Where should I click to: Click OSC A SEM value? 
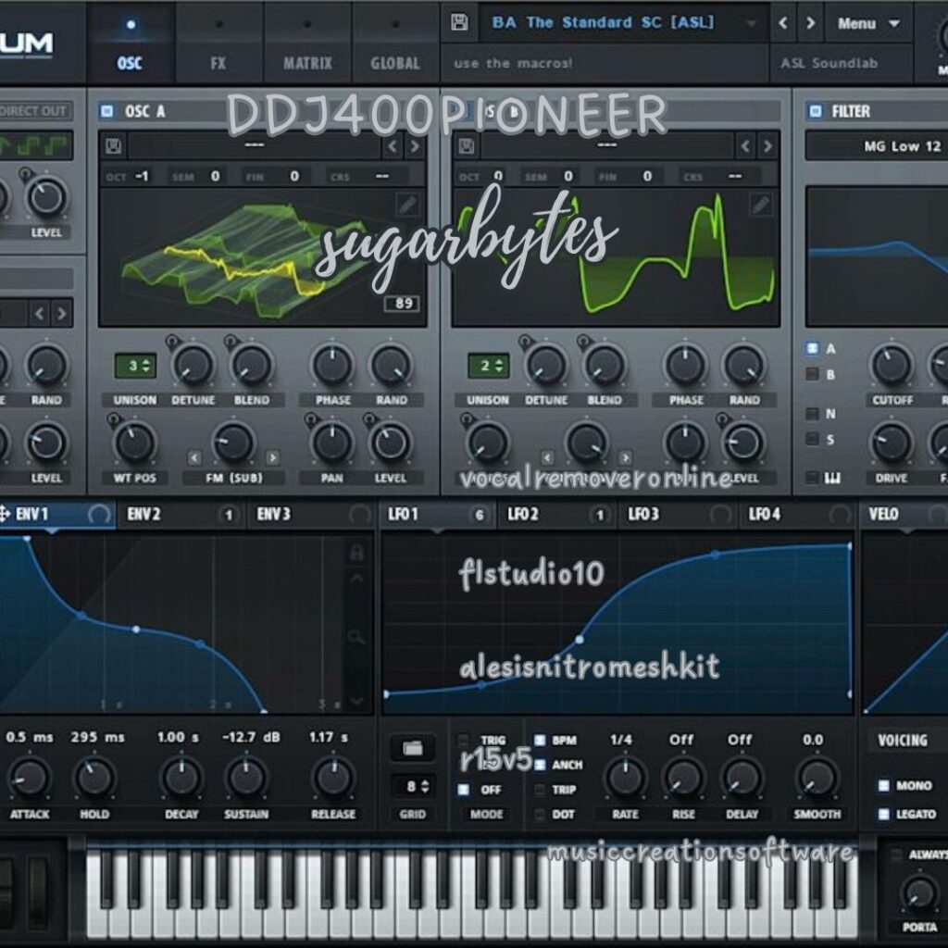click(x=215, y=176)
